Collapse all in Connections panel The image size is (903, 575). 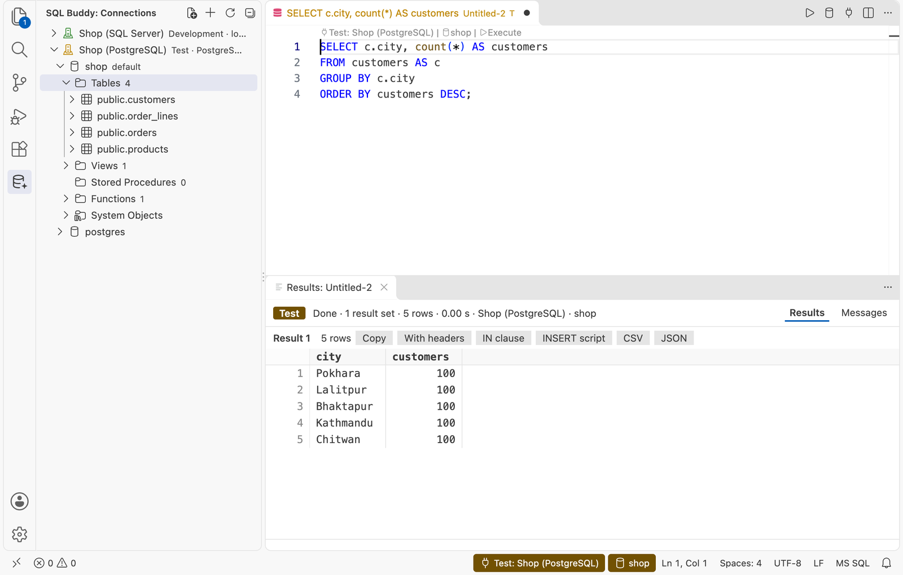point(250,13)
